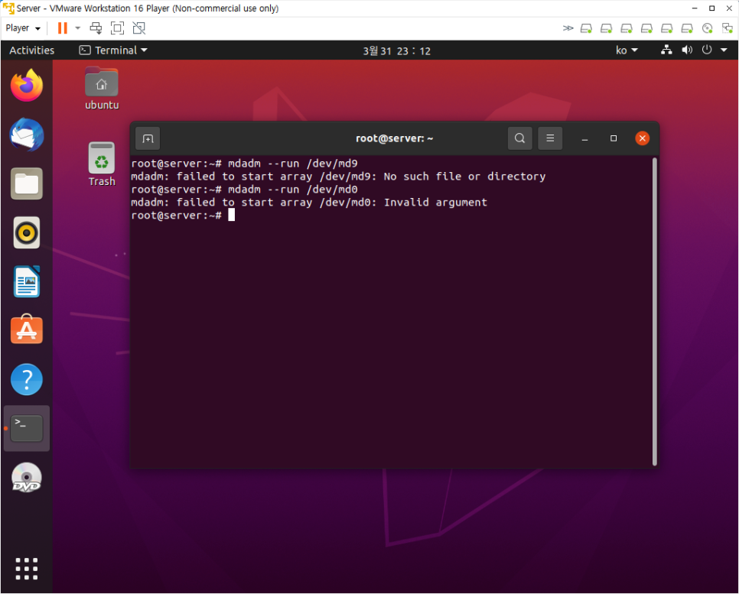Pause the virtual machine with the orange button

(x=62, y=28)
